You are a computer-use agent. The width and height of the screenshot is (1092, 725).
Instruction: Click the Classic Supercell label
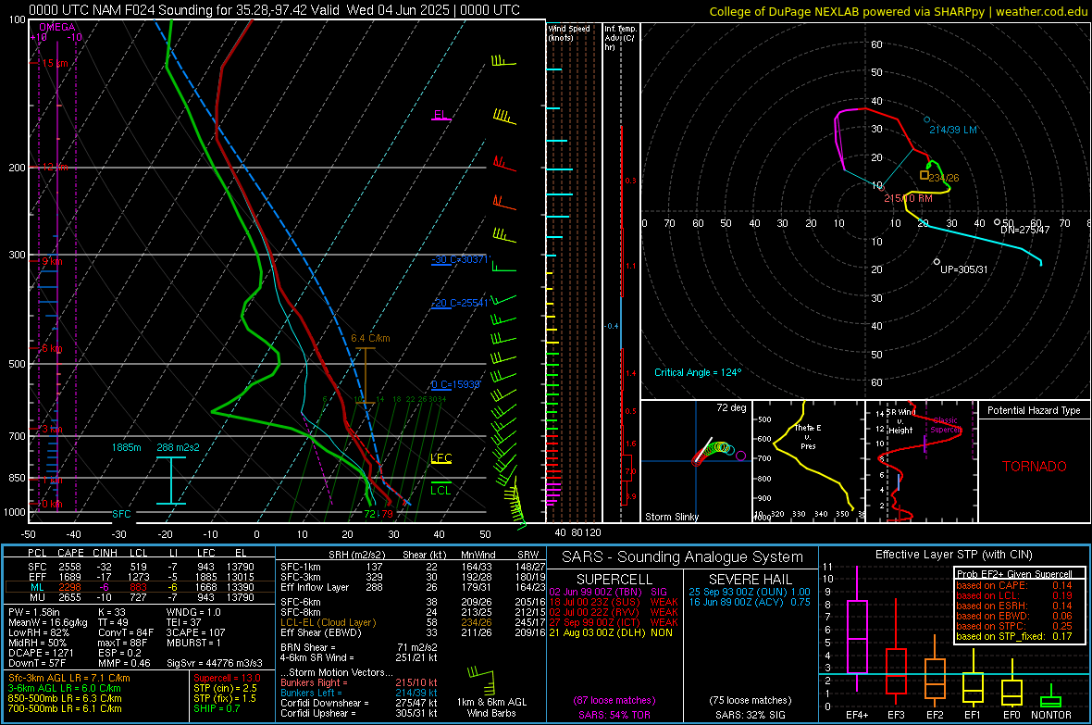point(946,425)
